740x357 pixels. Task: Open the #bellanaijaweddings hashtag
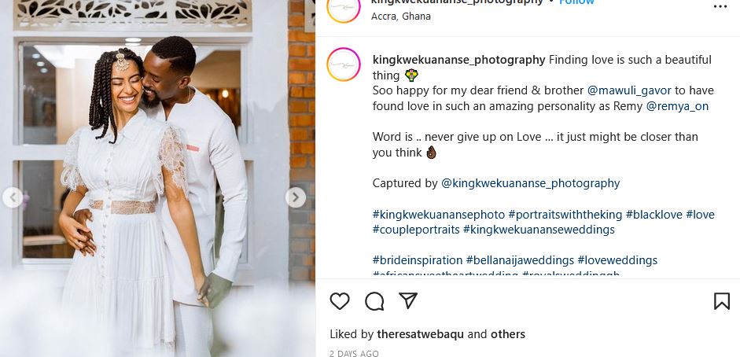520,260
